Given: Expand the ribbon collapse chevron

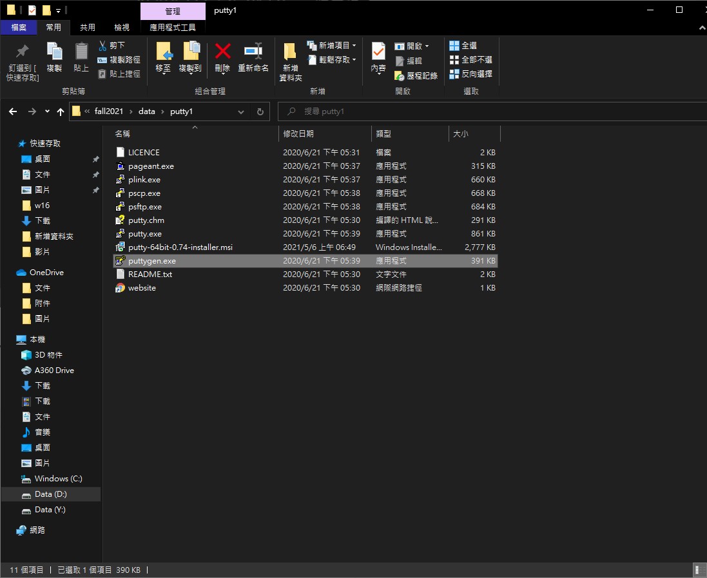Looking at the screenshot, I should click(702, 28).
